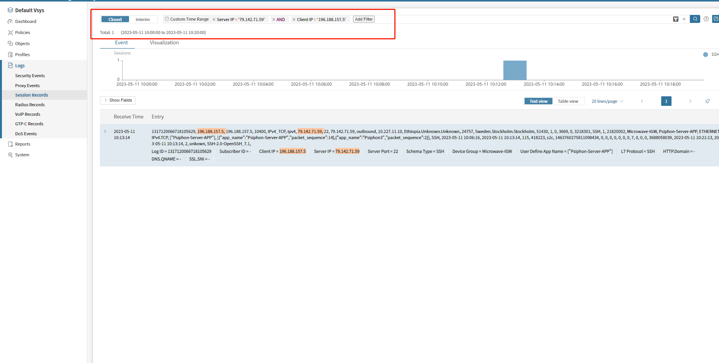This screenshot has height=363, width=719.
Task: Remove the Client IP filter with its X
Action: [294, 19]
